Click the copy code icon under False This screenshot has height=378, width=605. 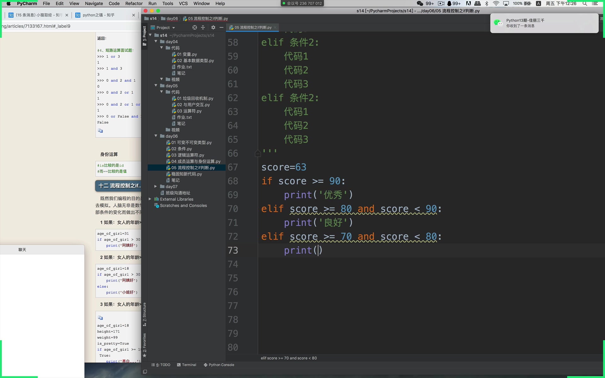(100, 131)
